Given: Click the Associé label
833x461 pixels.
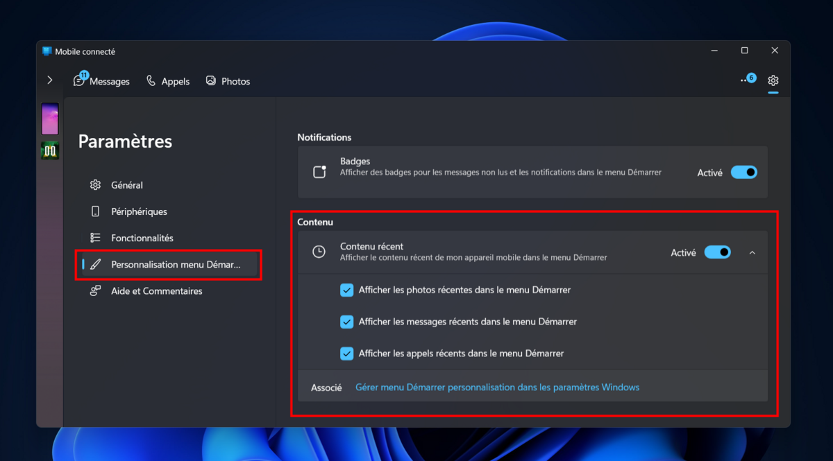Looking at the screenshot, I should pyautogui.click(x=326, y=388).
